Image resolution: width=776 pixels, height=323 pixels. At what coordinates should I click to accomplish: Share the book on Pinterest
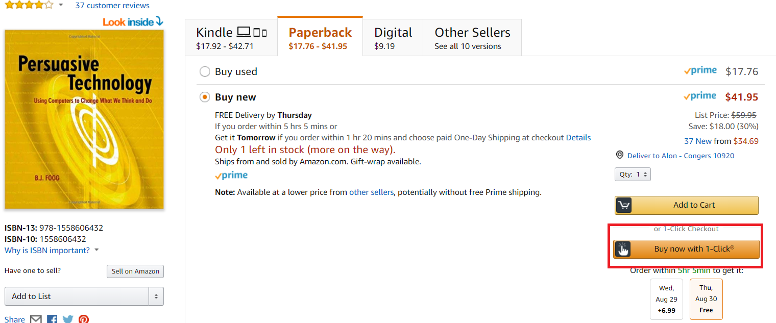(x=84, y=319)
